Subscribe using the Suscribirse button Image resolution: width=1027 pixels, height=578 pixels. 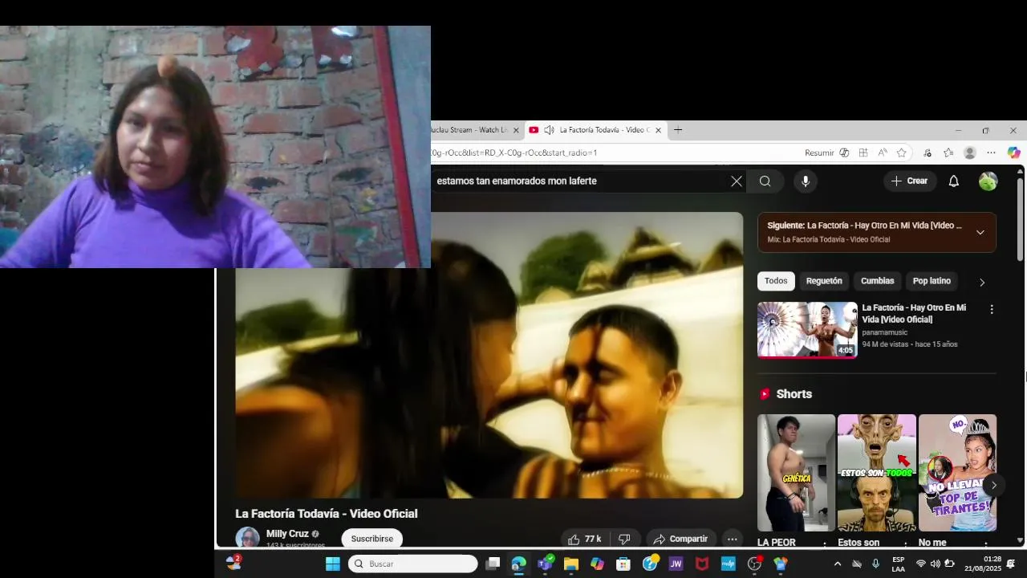pyautogui.click(x=371, y=539)
